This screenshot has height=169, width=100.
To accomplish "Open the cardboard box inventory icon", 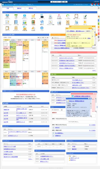I will coord(68,22).
